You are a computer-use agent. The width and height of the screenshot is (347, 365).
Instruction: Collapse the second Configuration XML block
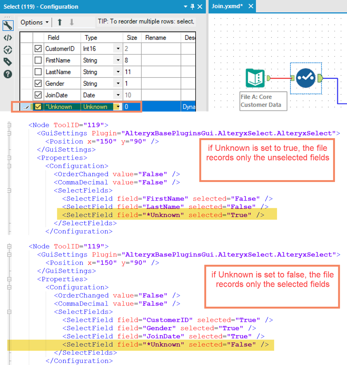(x=9, y=287)
